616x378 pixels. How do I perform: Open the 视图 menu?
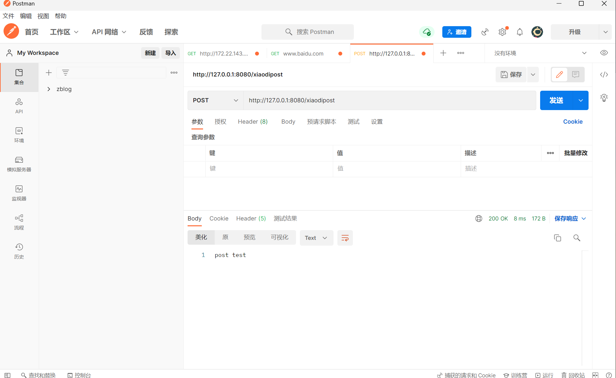click(x=43, y=16)
